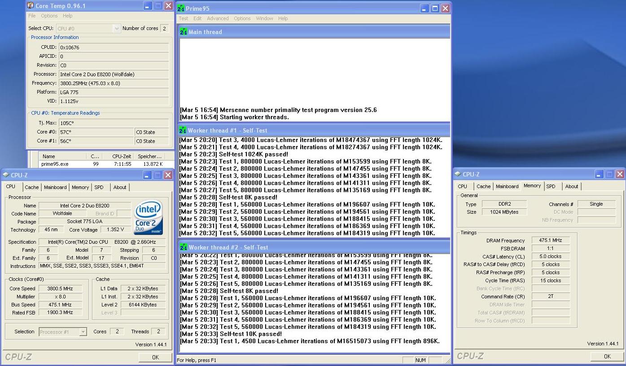Switch to Memory tab in left CPU-Z
The image size is (626, 366).
click(x=80, y=187)
